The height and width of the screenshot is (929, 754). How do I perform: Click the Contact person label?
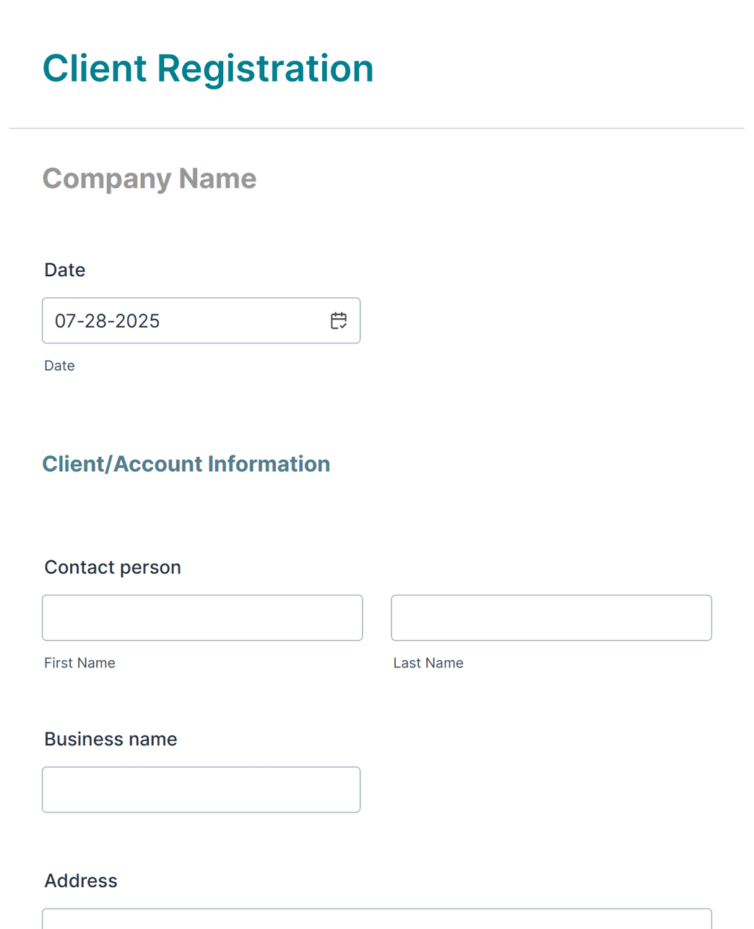pos(112,567)
